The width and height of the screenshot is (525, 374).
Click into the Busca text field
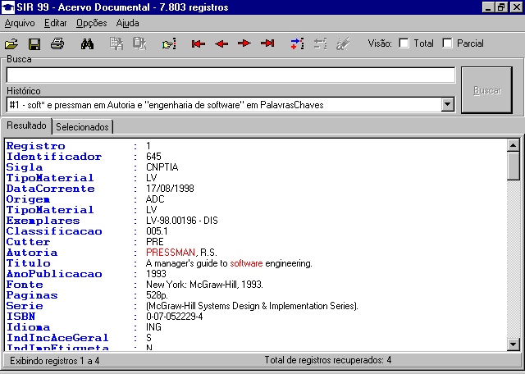coord(230,75)
